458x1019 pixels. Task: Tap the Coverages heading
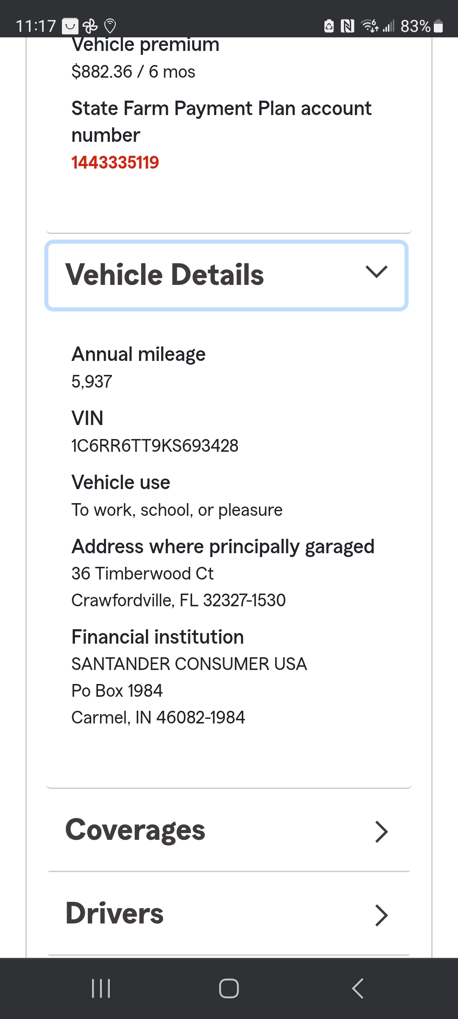[135, 830]
